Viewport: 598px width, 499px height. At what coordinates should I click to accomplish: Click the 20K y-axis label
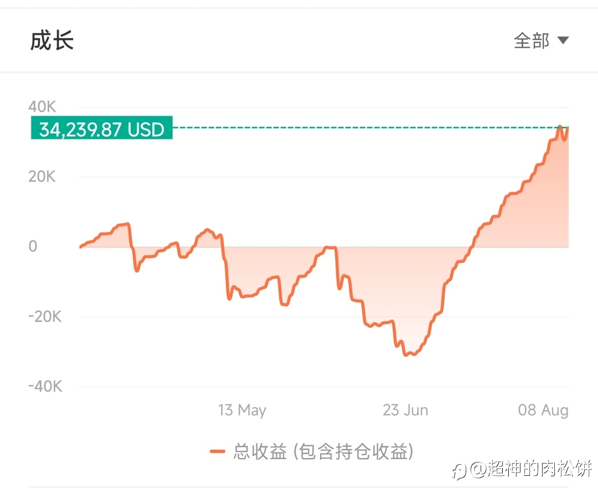tap(42, 177)
